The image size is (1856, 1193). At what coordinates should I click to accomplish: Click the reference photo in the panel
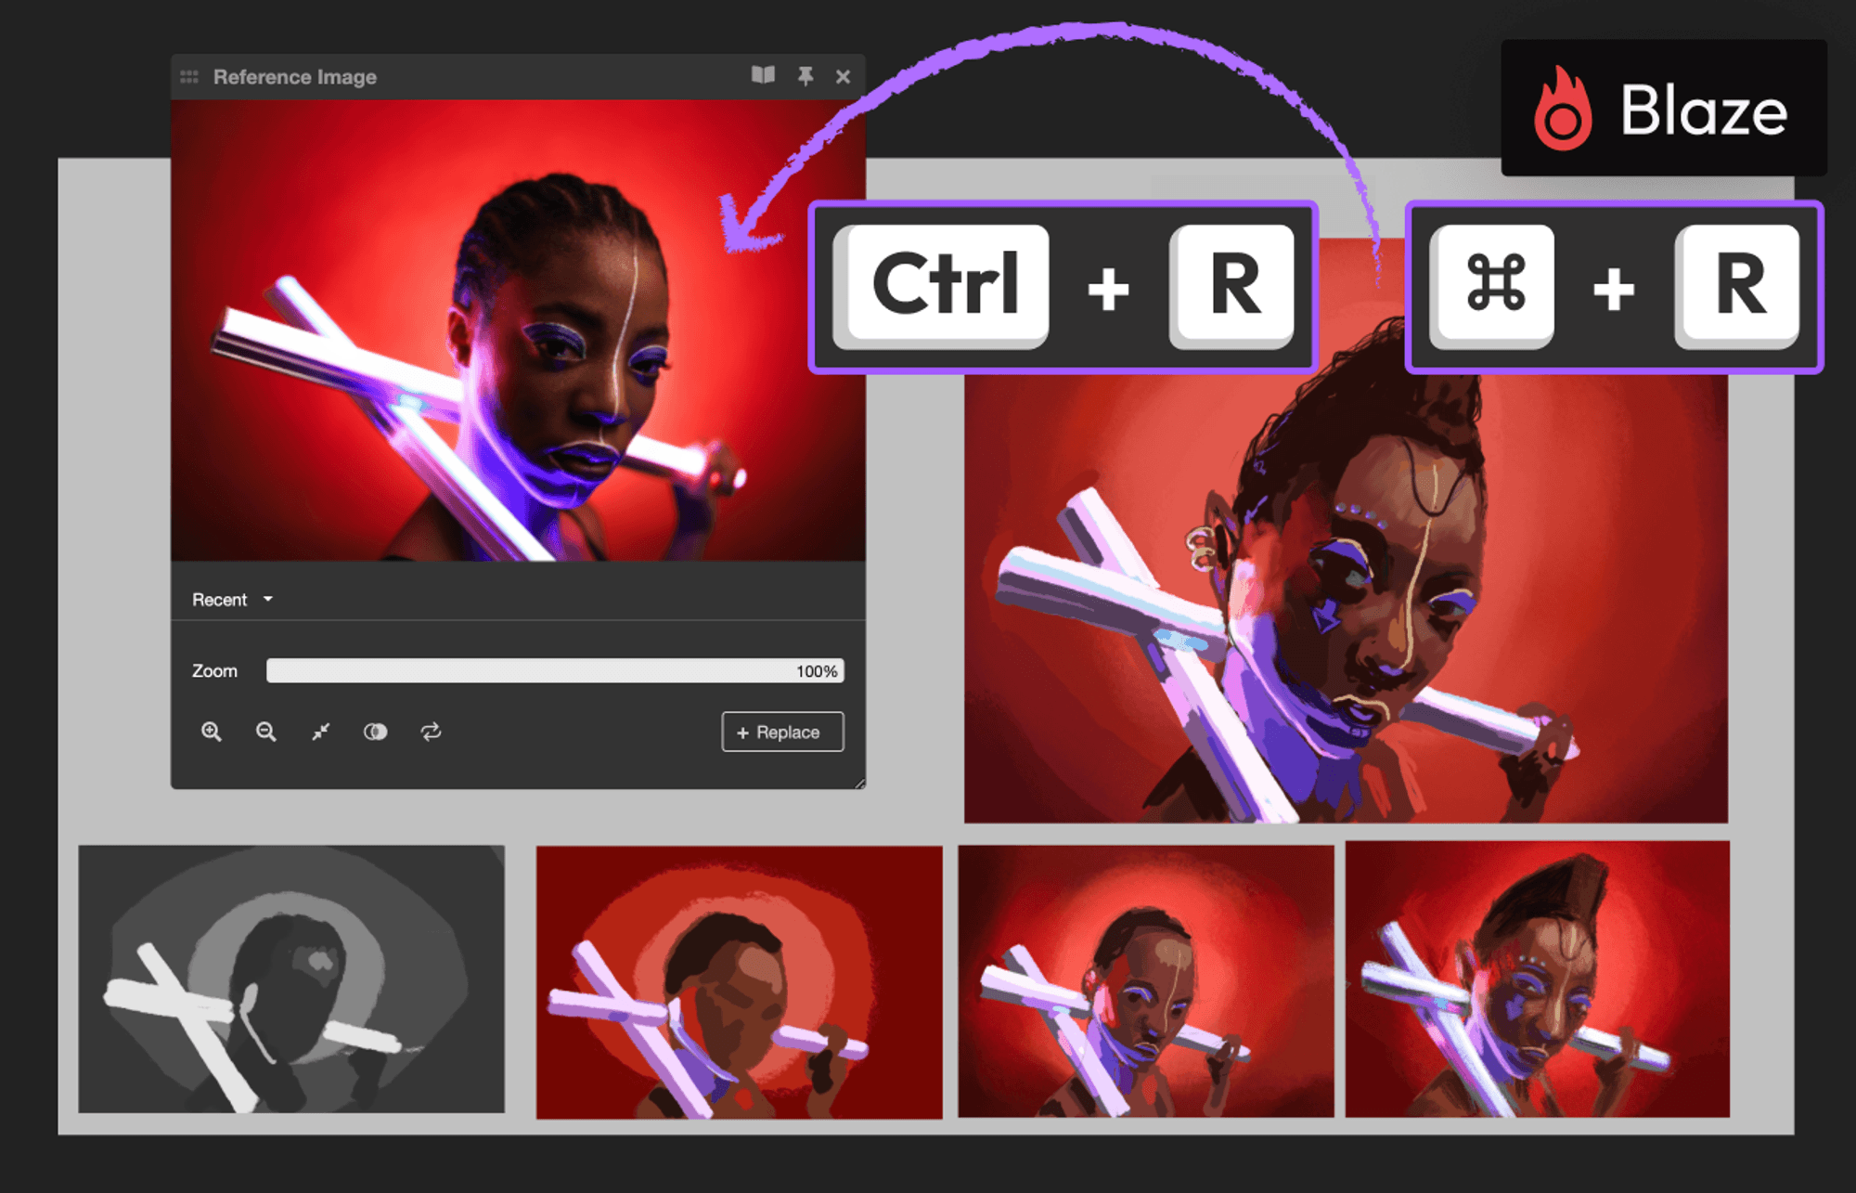(518, 330)
